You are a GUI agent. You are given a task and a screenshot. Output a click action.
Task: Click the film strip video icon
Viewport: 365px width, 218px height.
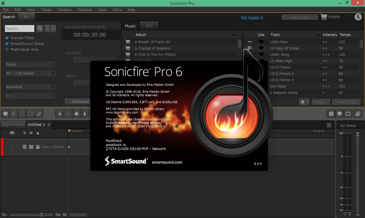[x=348, y=114]
